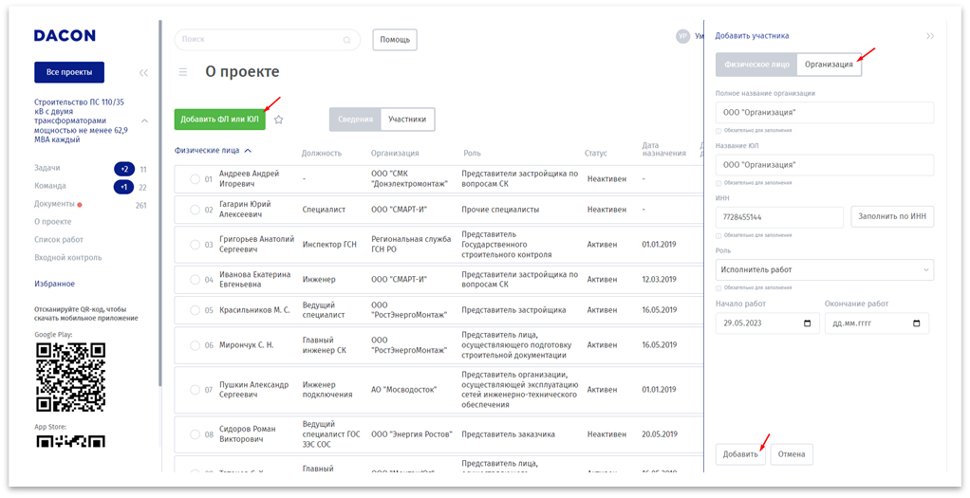Image resolution: width=970 pixels, height=498 pixels.
Task: Switch to the Физическое лицо tab
Action: 756,65
